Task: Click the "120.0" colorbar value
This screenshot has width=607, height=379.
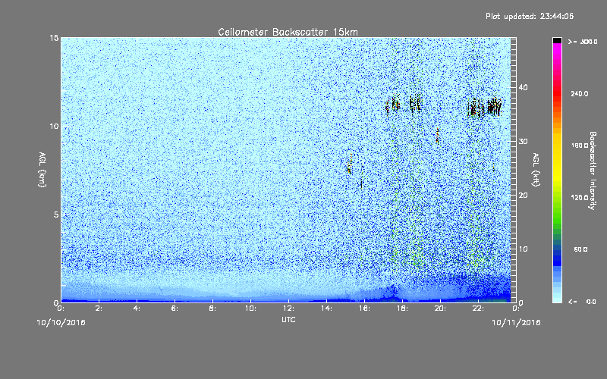Action: tap(580, 198)
